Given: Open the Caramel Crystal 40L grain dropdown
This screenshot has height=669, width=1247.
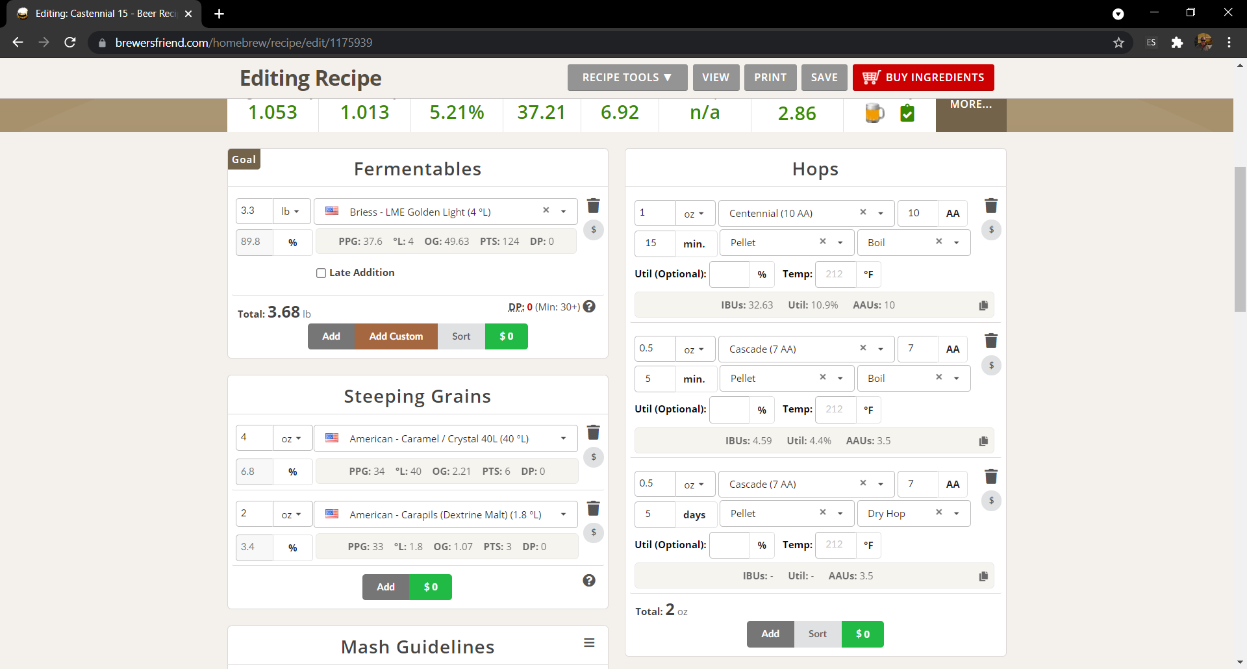Looking at the screenshot, I should (x=563, y=438).
